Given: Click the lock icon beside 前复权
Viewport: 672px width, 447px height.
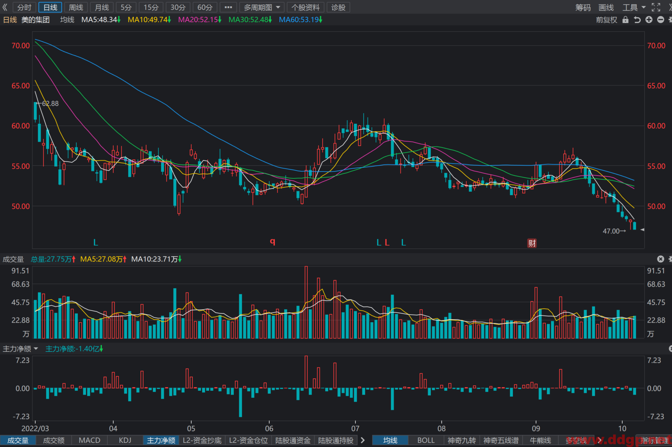Looking at the screenshot, I should pos(625,20).
